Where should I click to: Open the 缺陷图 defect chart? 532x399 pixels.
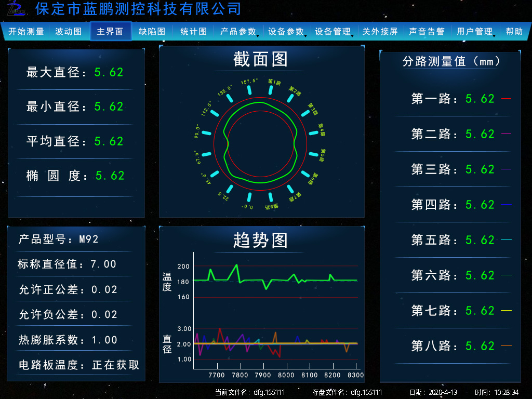[152, 32]
